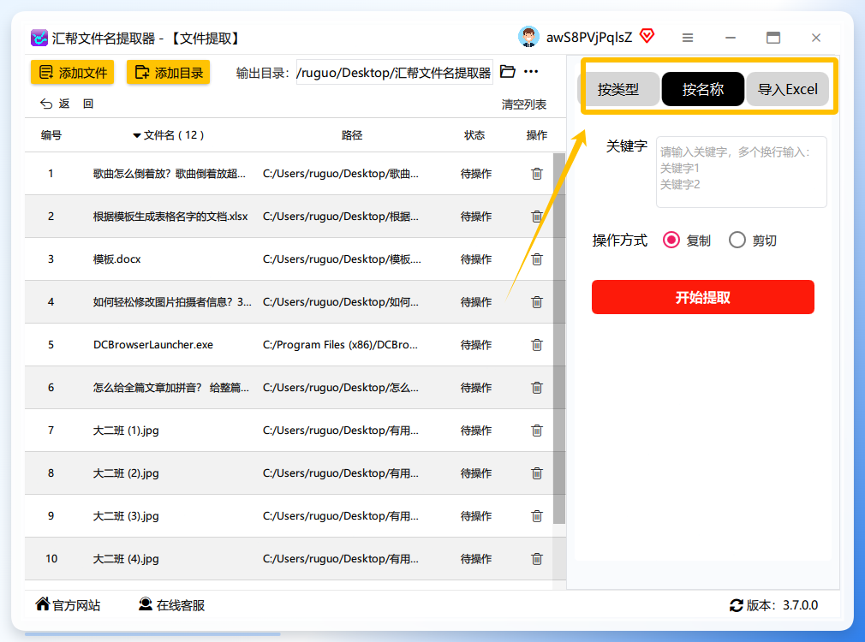Image resolution: width=865 pixels, height=642 pixels.
Task: Delete row 4 with its trash icon
Action: 537,301
